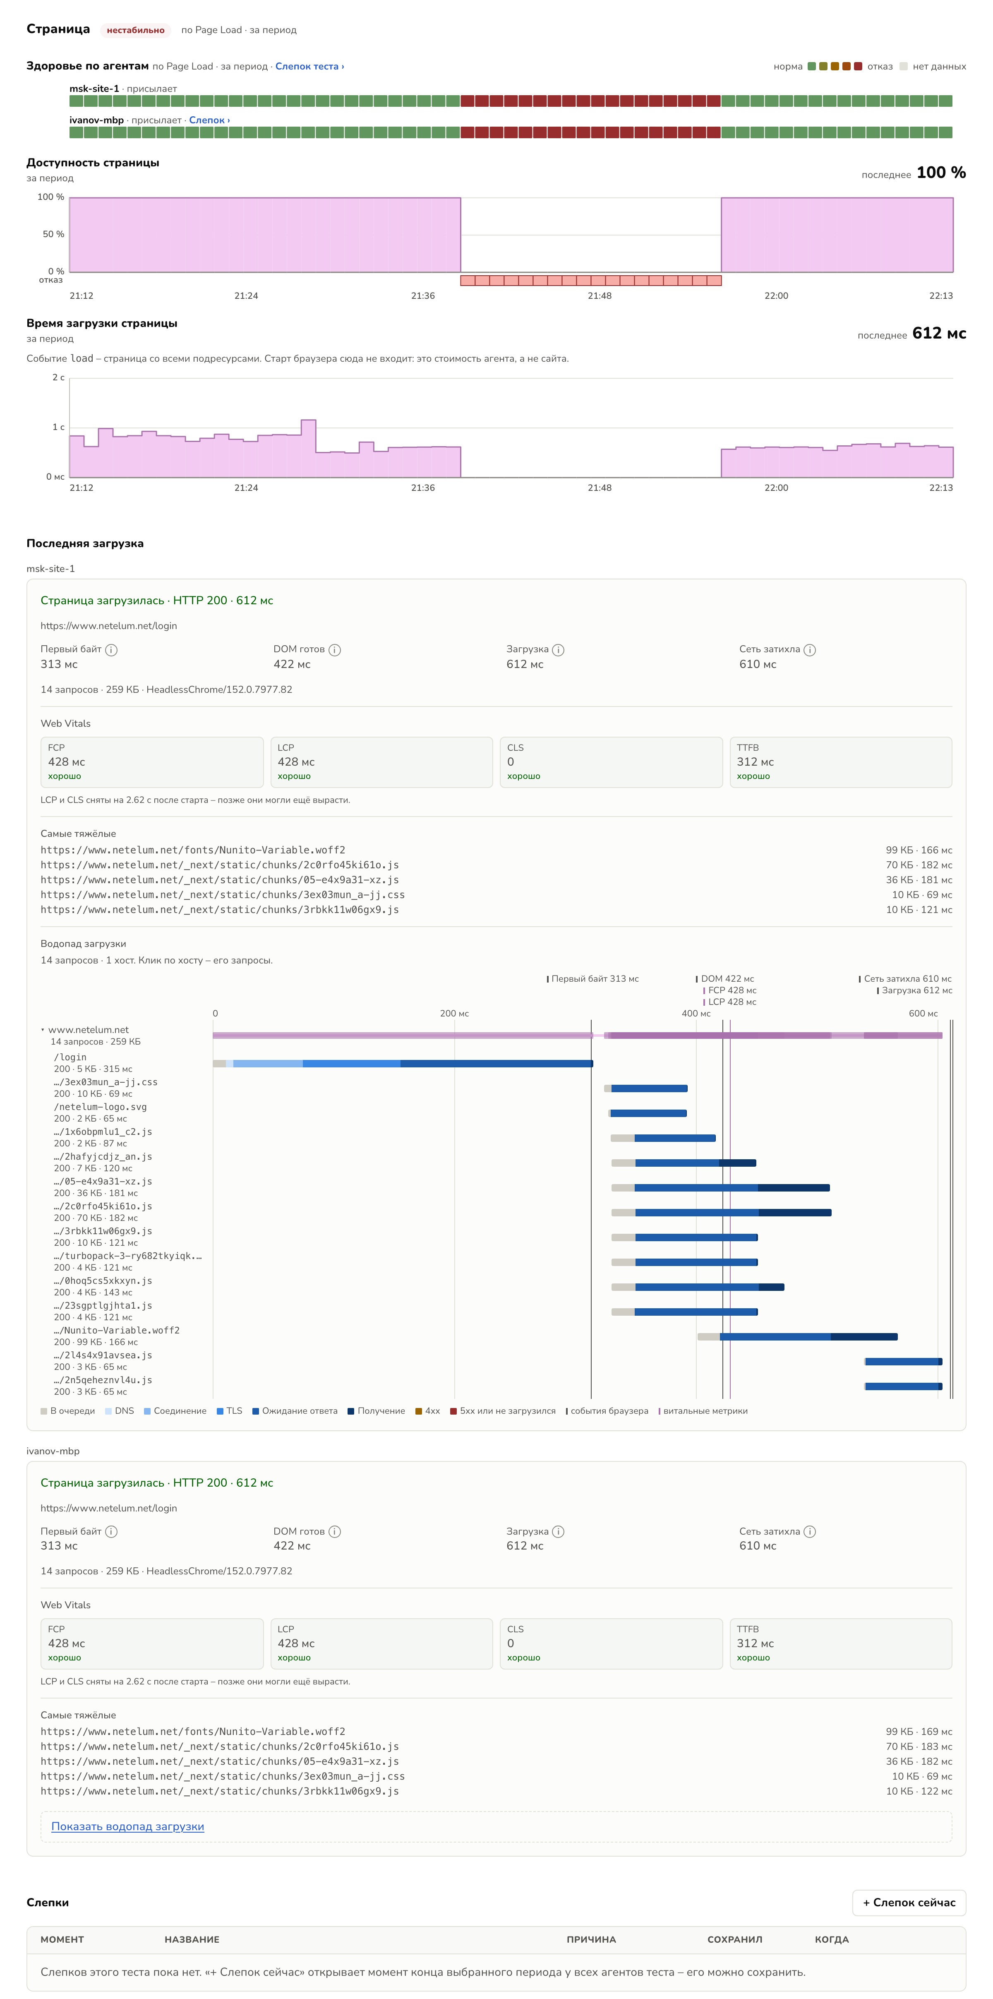Collapse the www.netelum.net host in waterfall
993x1999 pixels.
tap(84, 1030)
